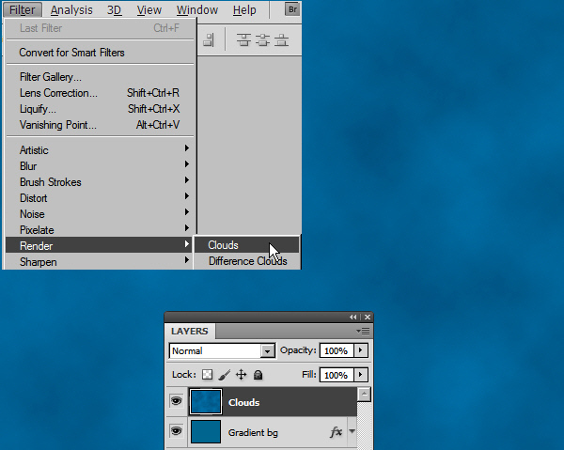564x450 pixels.
Task: Hide the Gradient bg layer
Action: click(176, 431)
